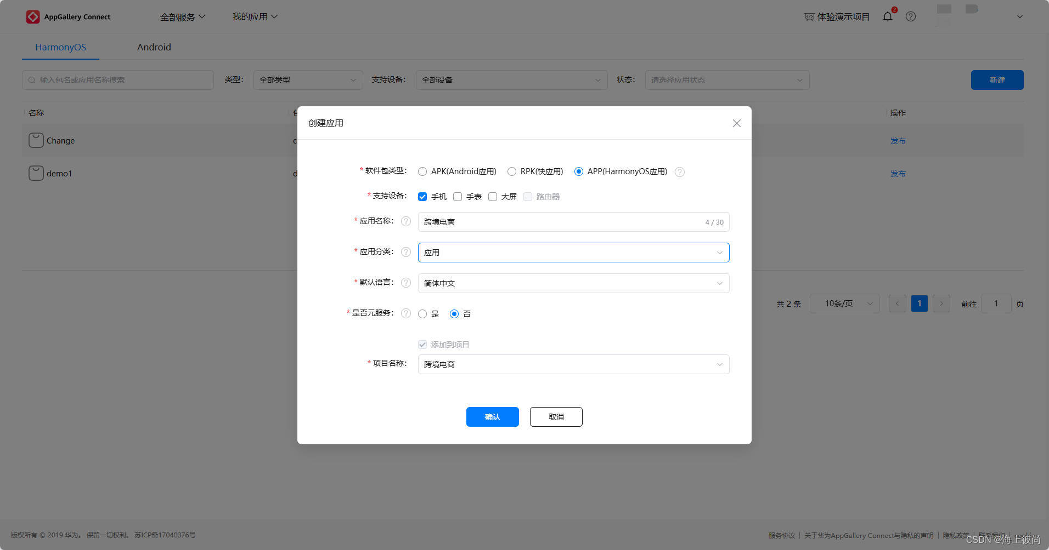Select page 1 in pagination
This screenshot has height=550, width=1049.
(920, 303)
